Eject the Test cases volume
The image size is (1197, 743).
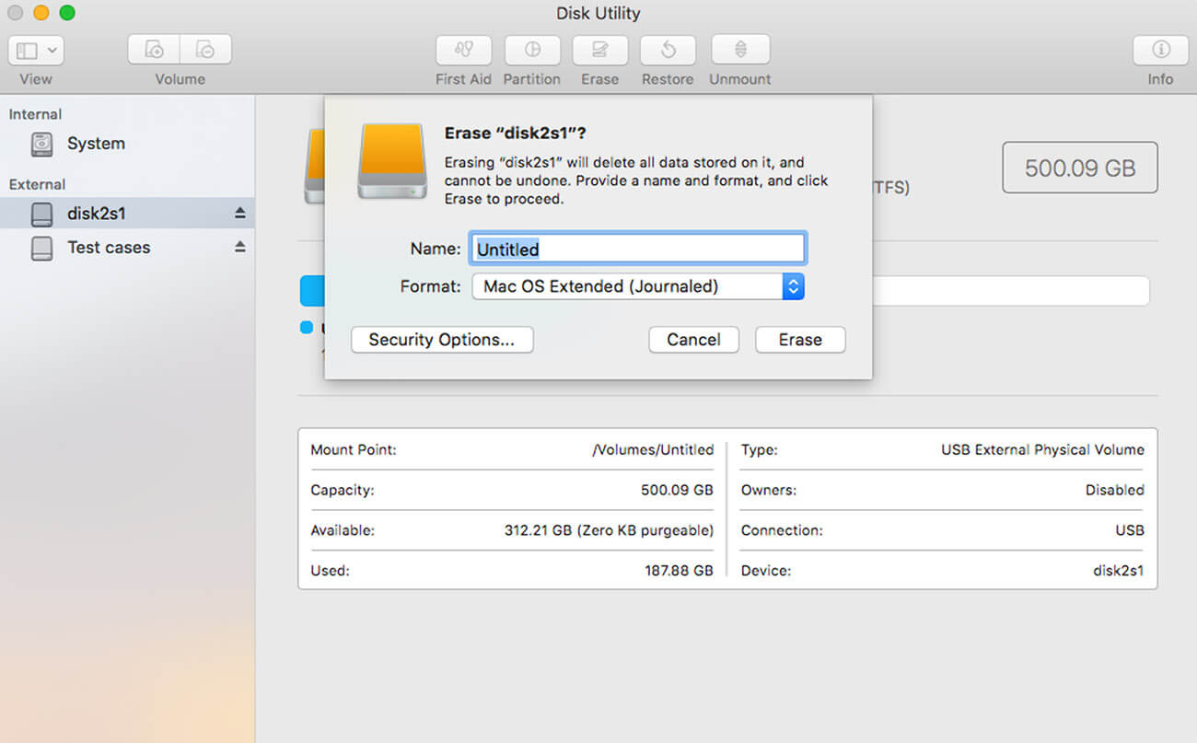[x=240, y=248]
